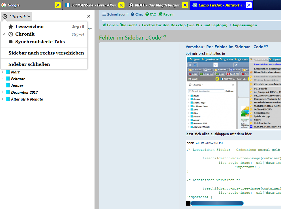Open the Anpassungen breadcrumb link
281x209 pixels.
244,25
